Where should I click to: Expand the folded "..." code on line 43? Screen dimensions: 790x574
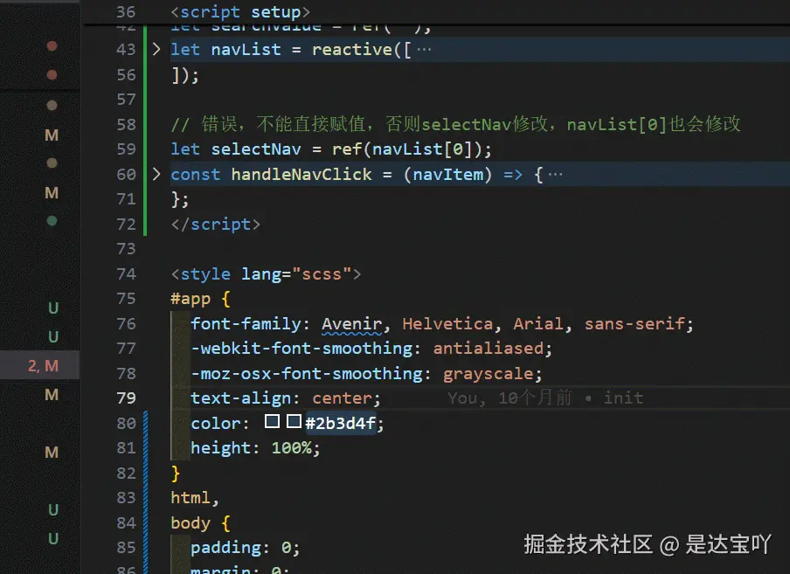pos(423,49)
